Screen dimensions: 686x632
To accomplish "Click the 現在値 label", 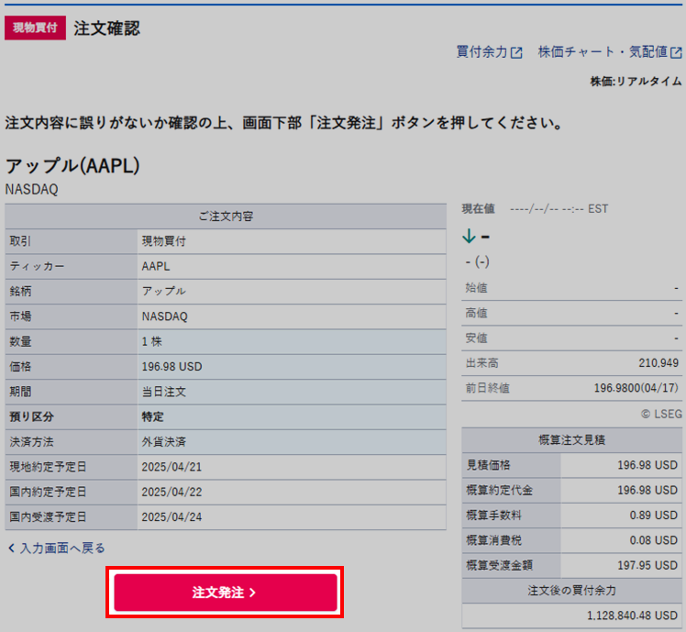I will point(478,209).
